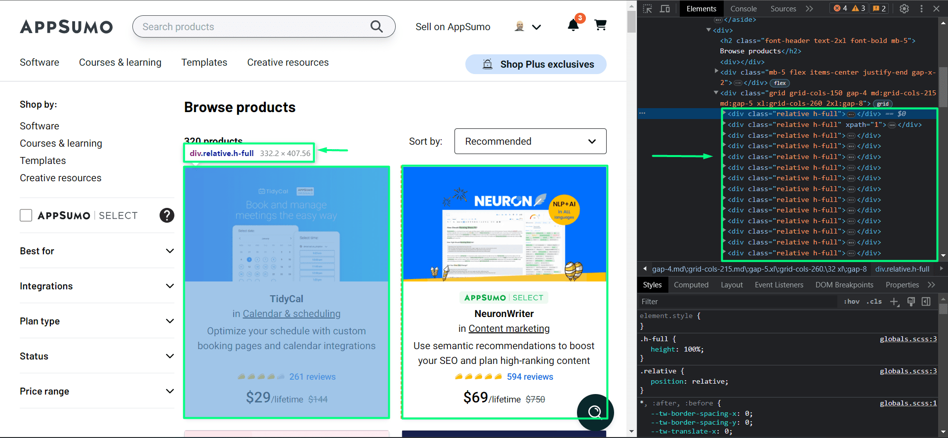Click the AppSumo logo
948x438 pixels.
tap(66, 27)
